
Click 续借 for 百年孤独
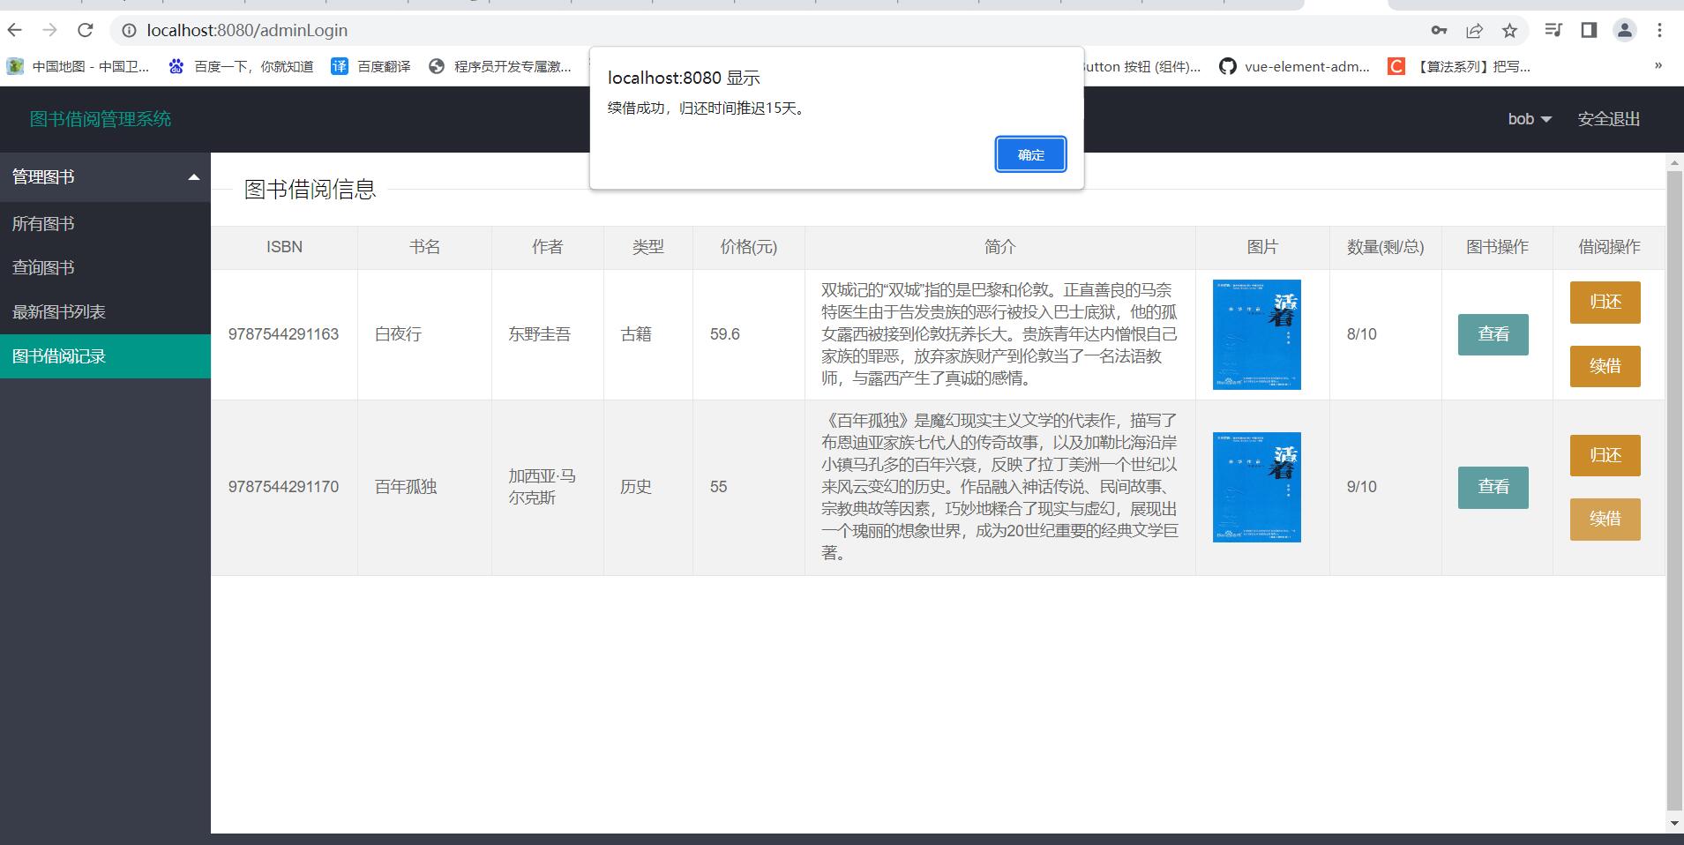[1605, 519]
